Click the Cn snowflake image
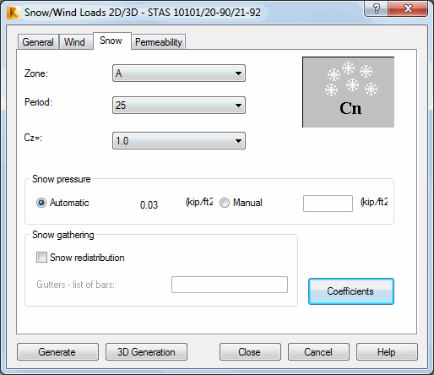The width and height of the screenshot is (434, 375). [x=348, y=92]
